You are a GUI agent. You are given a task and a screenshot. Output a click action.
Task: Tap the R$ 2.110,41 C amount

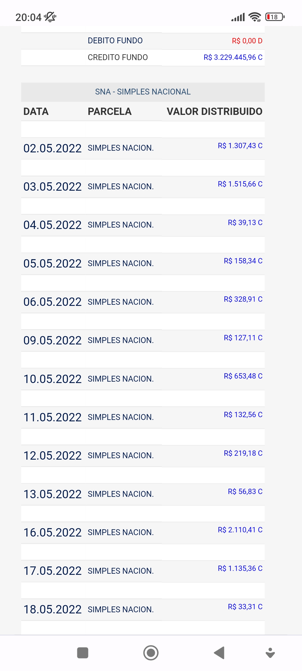pyautogui.click(x=240, y=530)
